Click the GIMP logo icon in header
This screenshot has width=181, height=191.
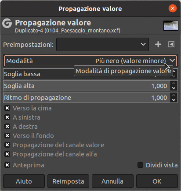[x=7, y=23]
